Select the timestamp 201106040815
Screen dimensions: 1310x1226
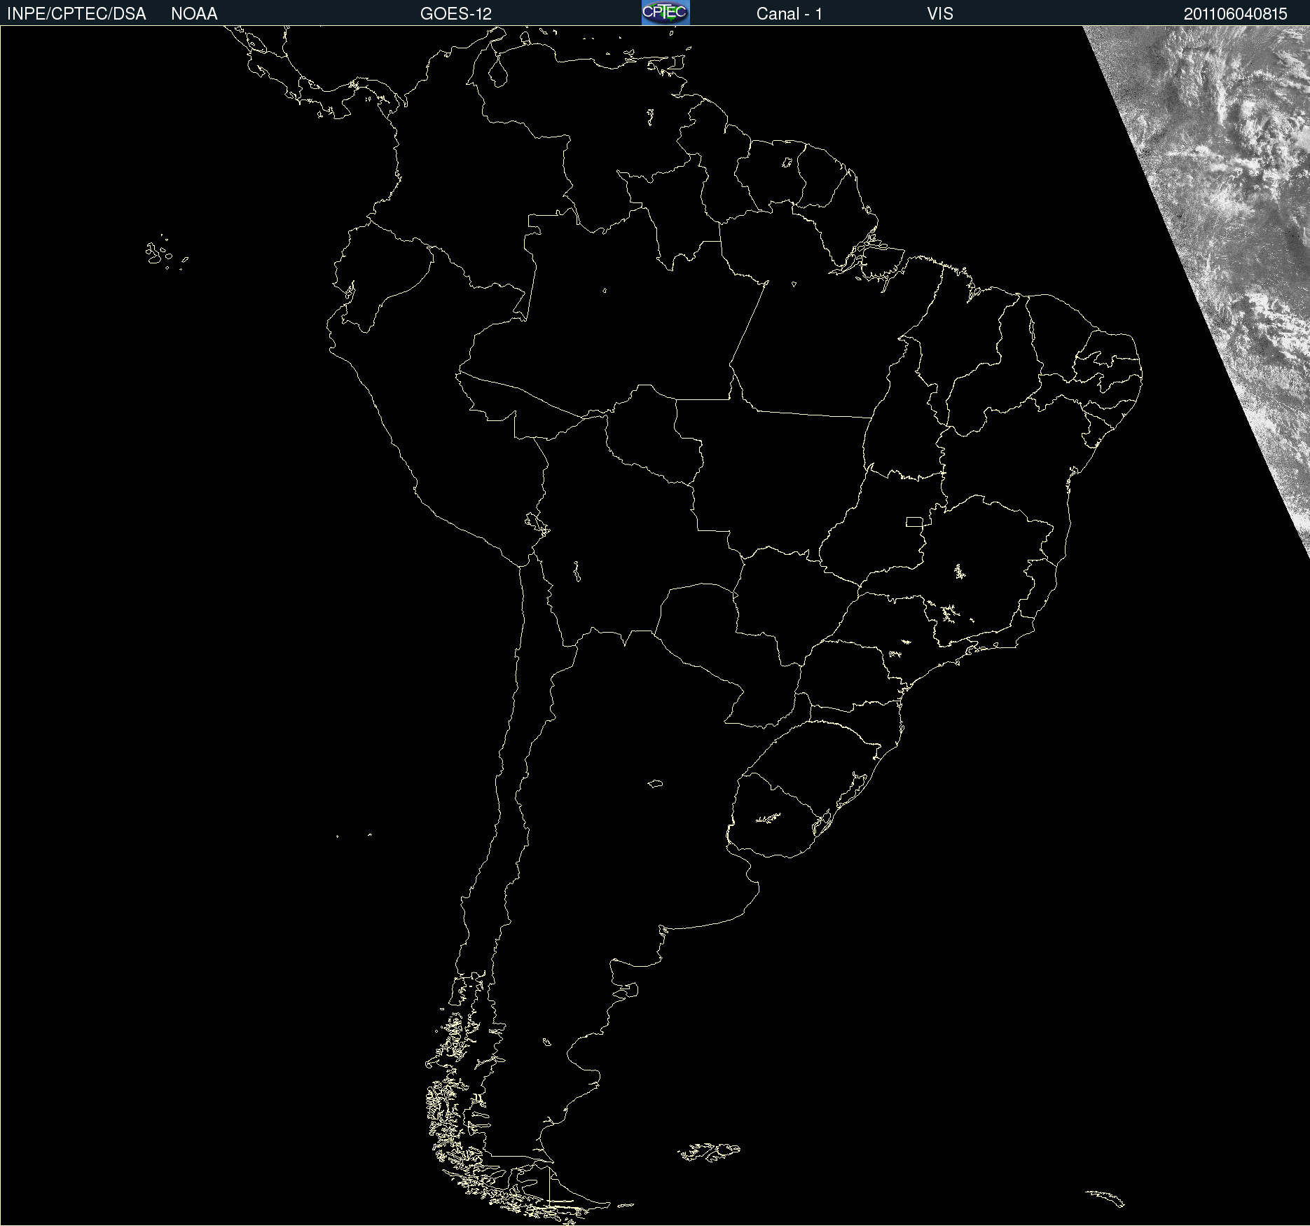(1236, 14)
